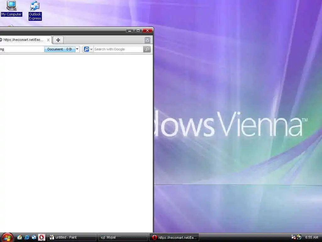Viewport: 322px width, 242px height.
Task: Launch Opera from quick launch bar
Action: (42, 237)
